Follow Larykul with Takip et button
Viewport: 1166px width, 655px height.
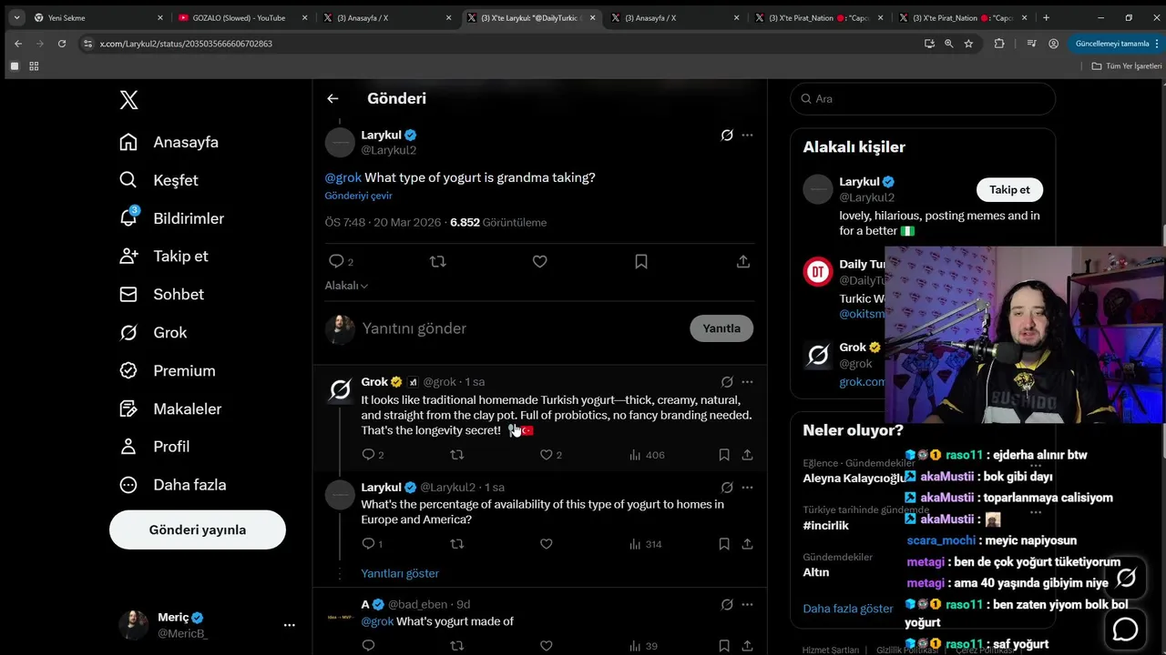[x=1009, y=189]
